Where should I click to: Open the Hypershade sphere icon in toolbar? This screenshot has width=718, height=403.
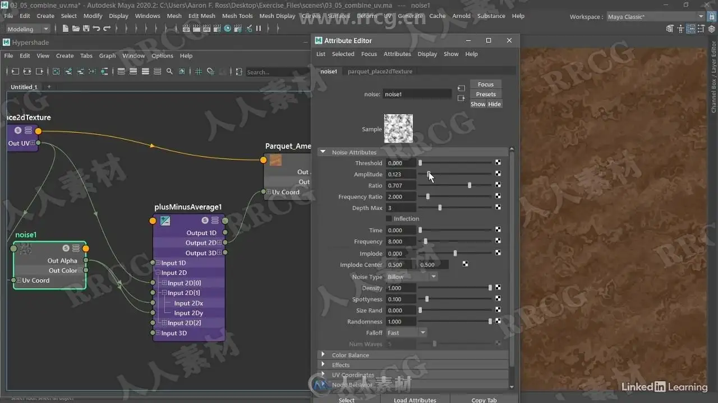(227, 28)
